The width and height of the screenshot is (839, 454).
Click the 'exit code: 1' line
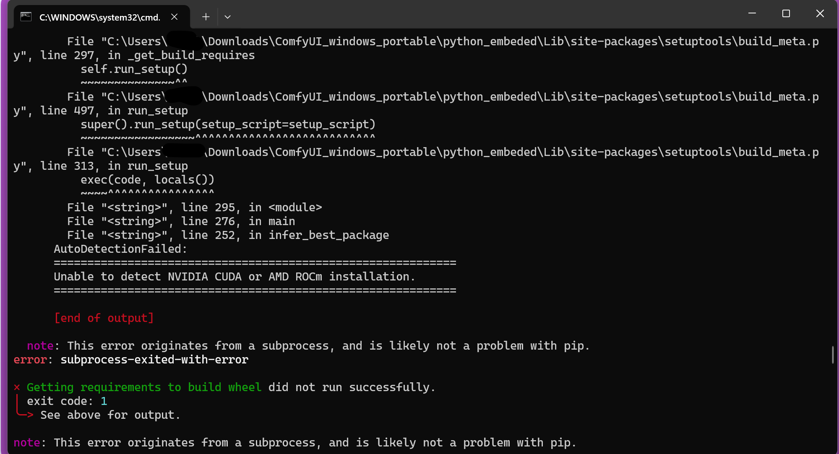point(67,401)
